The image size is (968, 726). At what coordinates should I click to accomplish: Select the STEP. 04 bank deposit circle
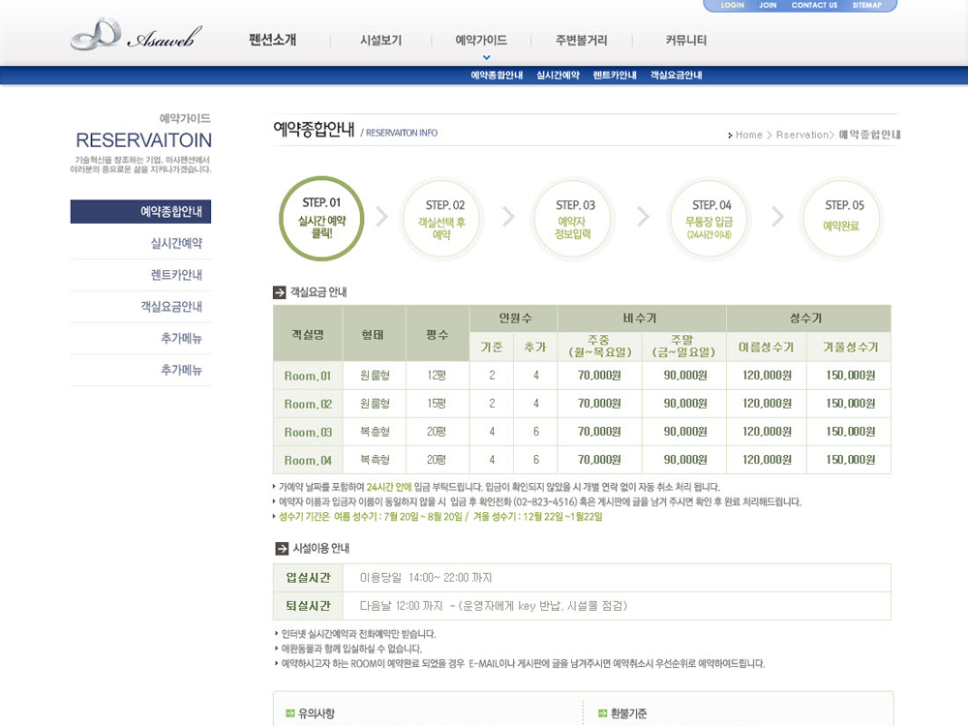(711, 220)
